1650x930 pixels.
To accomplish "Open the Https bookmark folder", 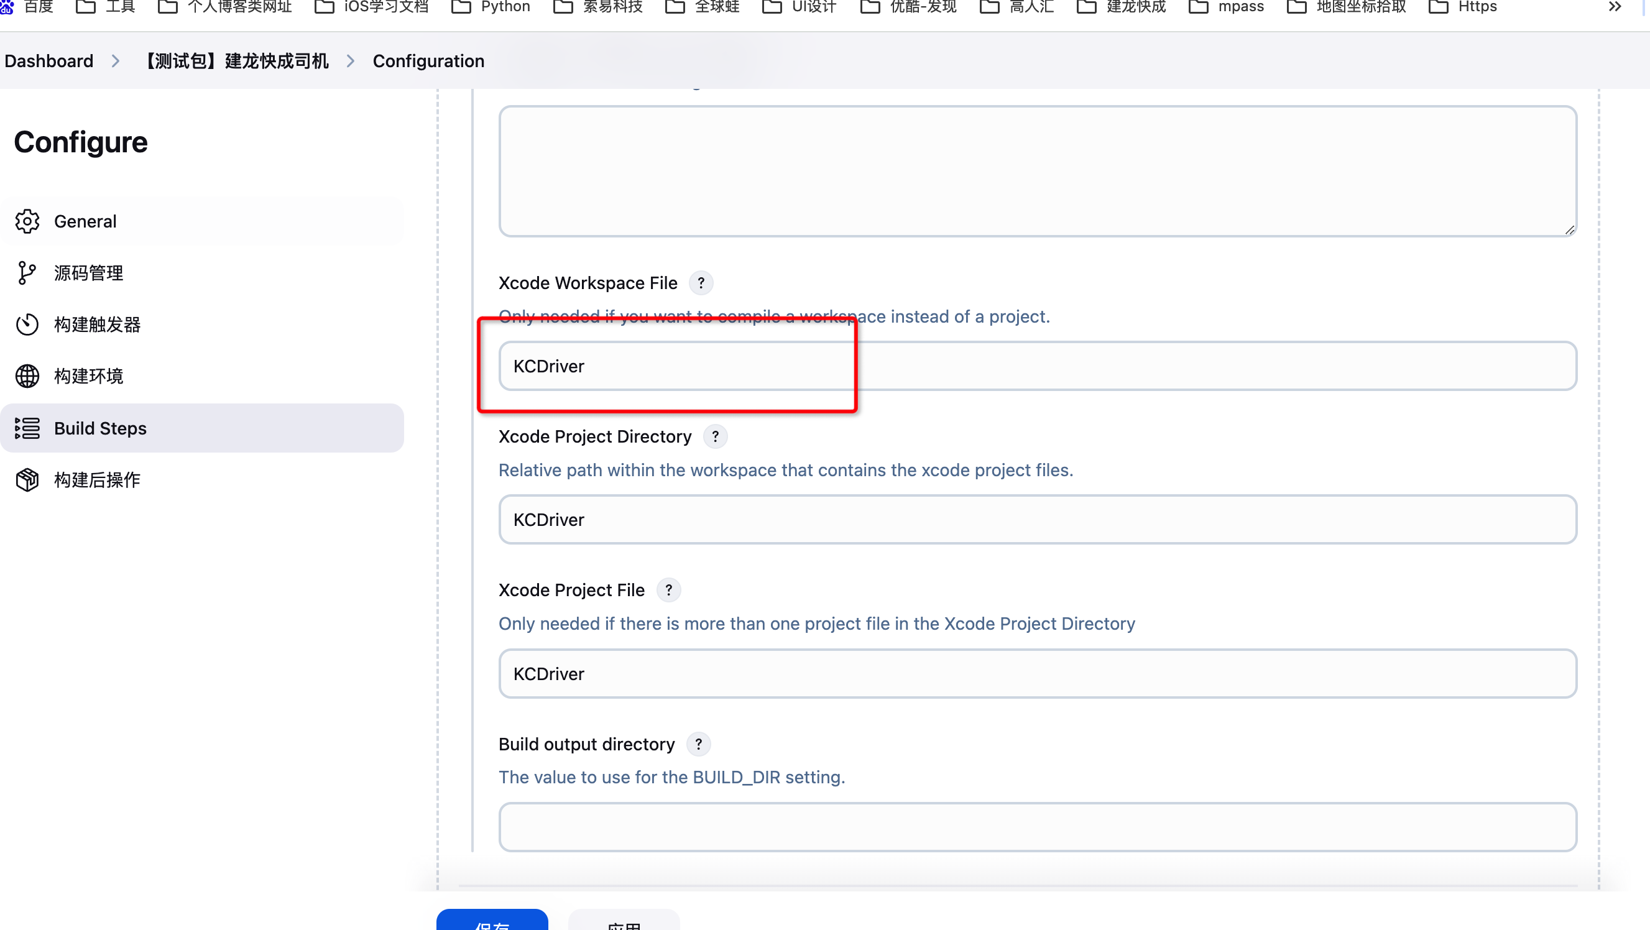I will click(1462, 7).
